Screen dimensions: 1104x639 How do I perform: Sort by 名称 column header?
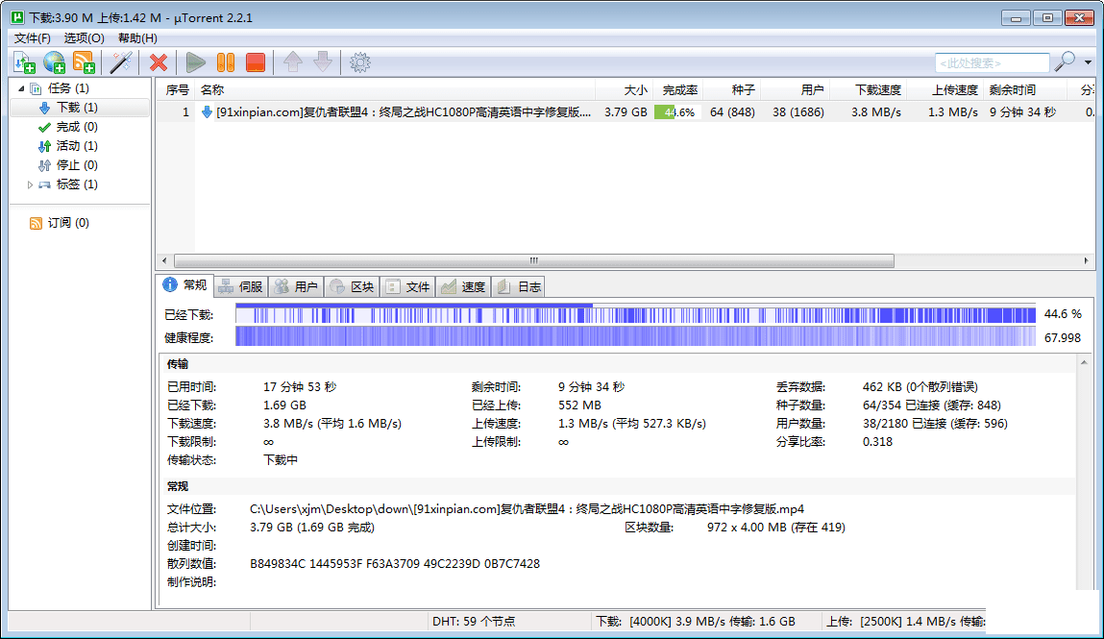[395, 90]
